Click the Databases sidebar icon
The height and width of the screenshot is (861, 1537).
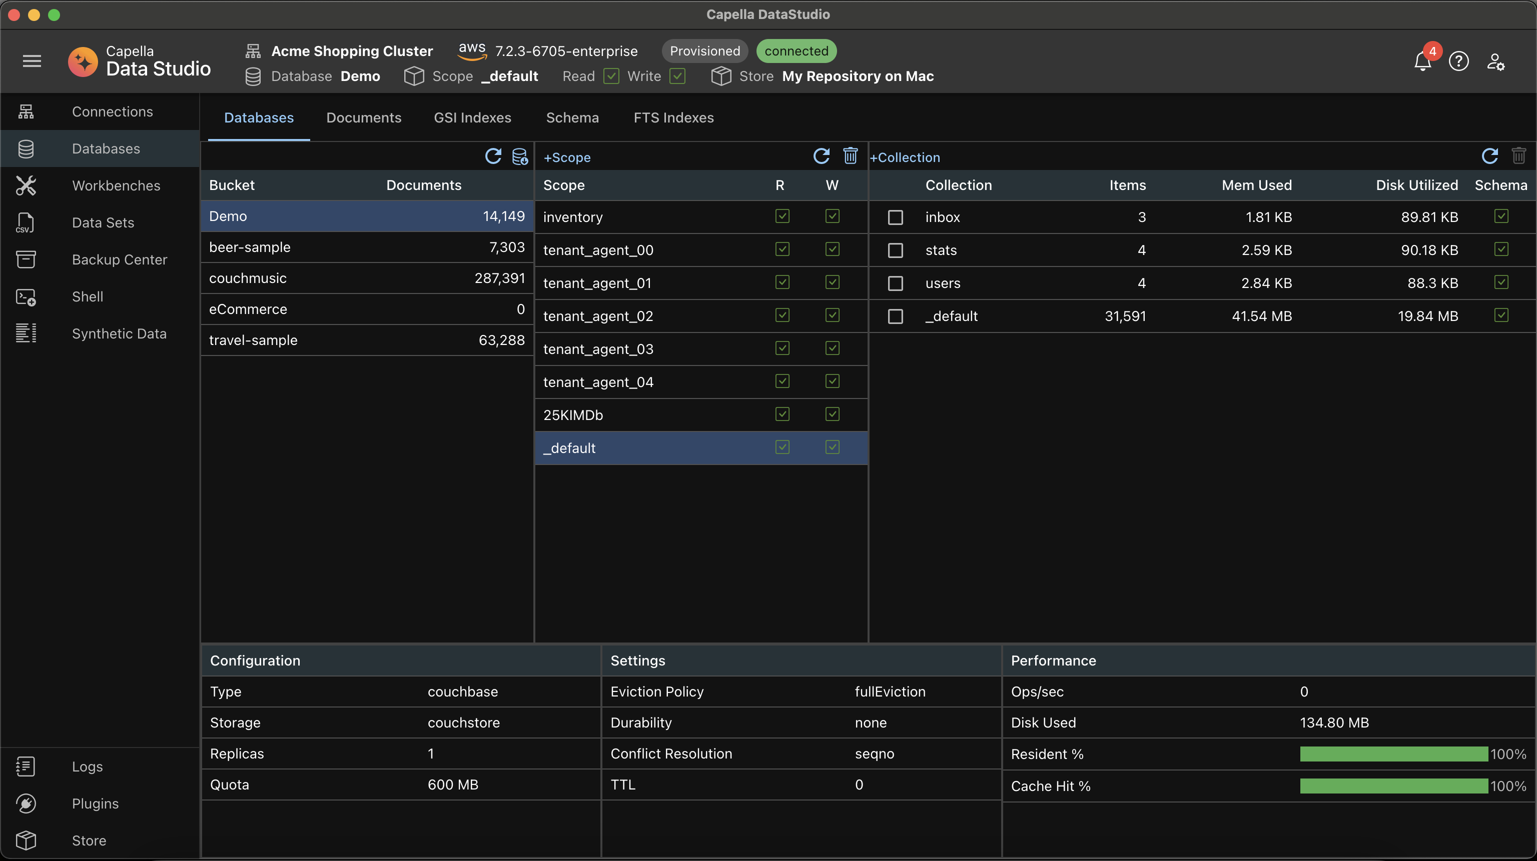point(26,147)
